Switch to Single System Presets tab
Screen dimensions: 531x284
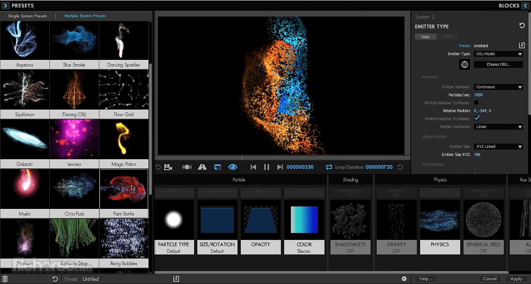(28, 16)
